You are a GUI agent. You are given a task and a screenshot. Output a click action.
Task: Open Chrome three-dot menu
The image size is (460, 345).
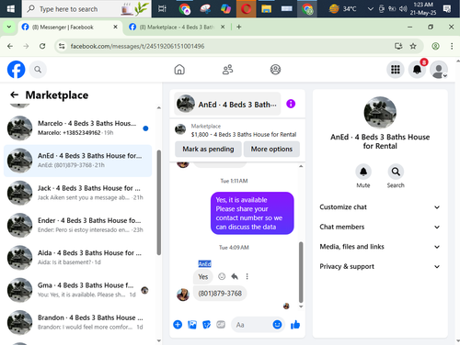(452, 46)
